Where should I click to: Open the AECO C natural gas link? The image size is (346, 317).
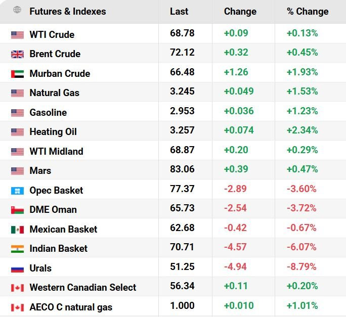[x=71, y=307]
